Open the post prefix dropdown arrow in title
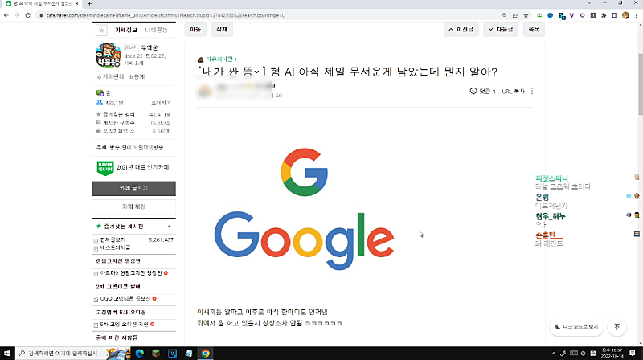Viewport: 643px width, 360px height. (256, 72)
